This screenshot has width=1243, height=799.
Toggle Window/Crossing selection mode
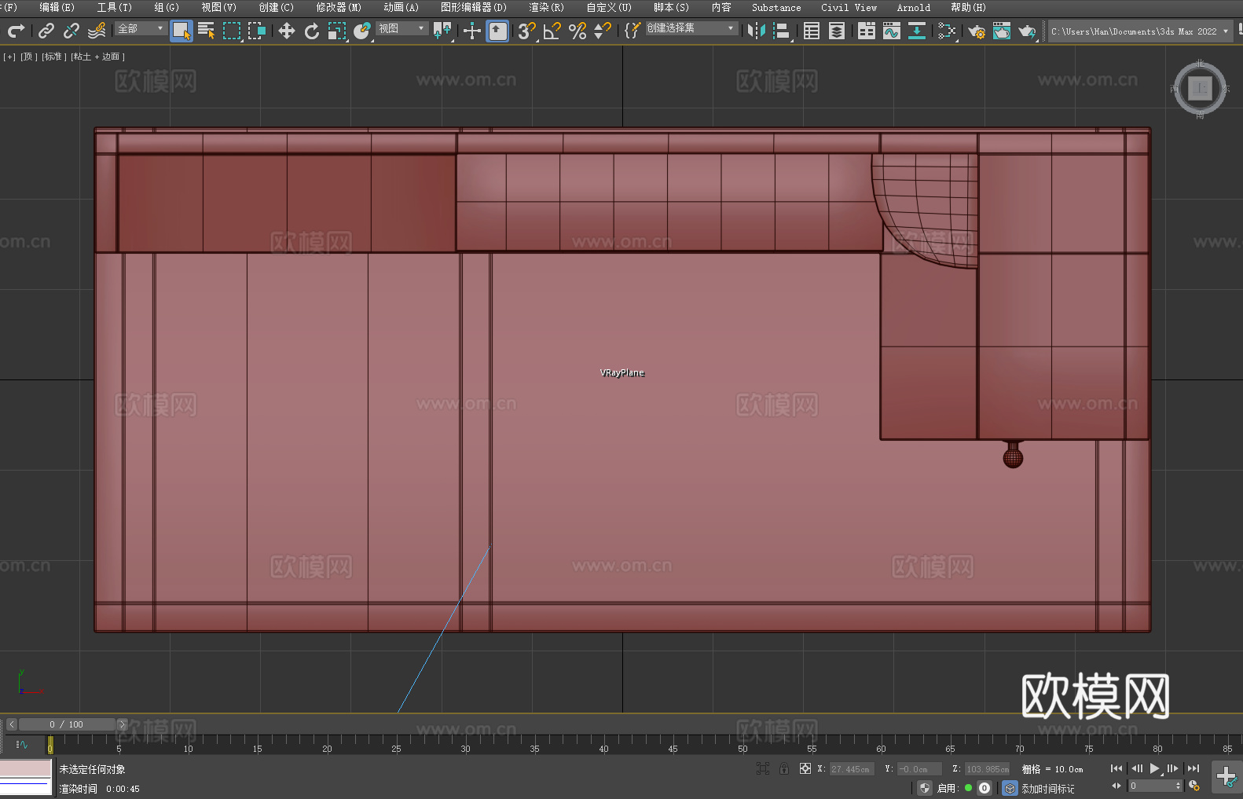point(257,31)
